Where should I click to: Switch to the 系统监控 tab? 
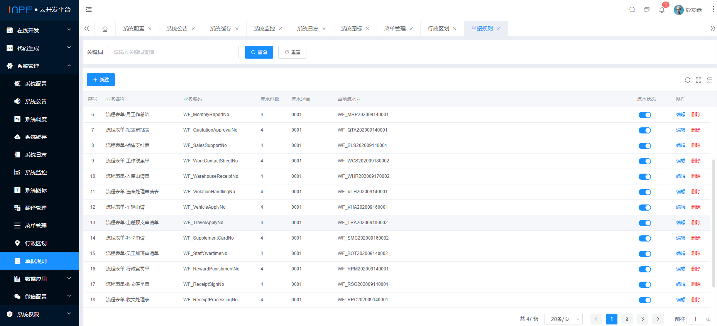coord(264,29)
